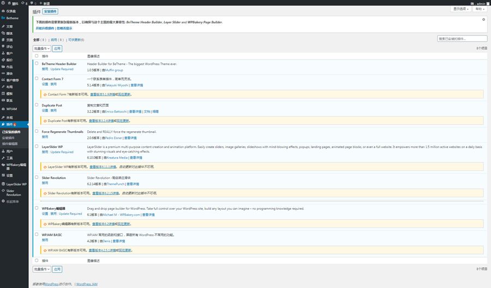Open the 插件编辑器 submenu item

[x=10, y=144]
